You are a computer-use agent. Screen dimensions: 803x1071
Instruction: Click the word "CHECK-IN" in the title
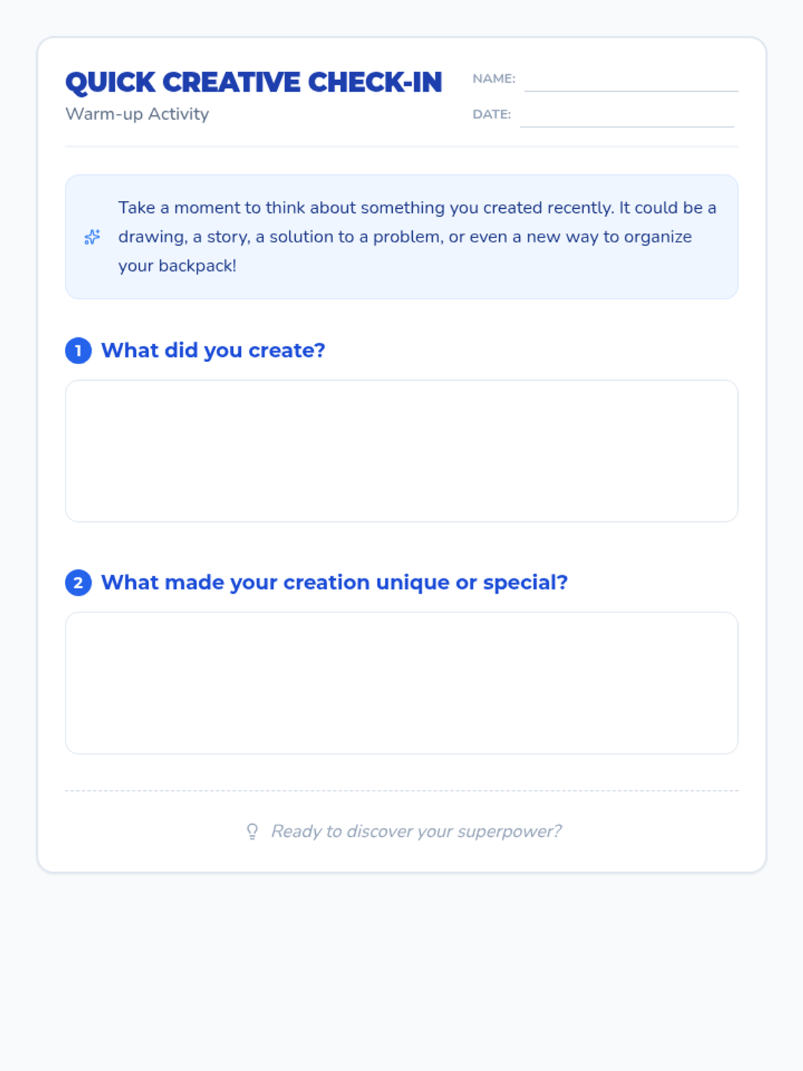tap(375, 82)
